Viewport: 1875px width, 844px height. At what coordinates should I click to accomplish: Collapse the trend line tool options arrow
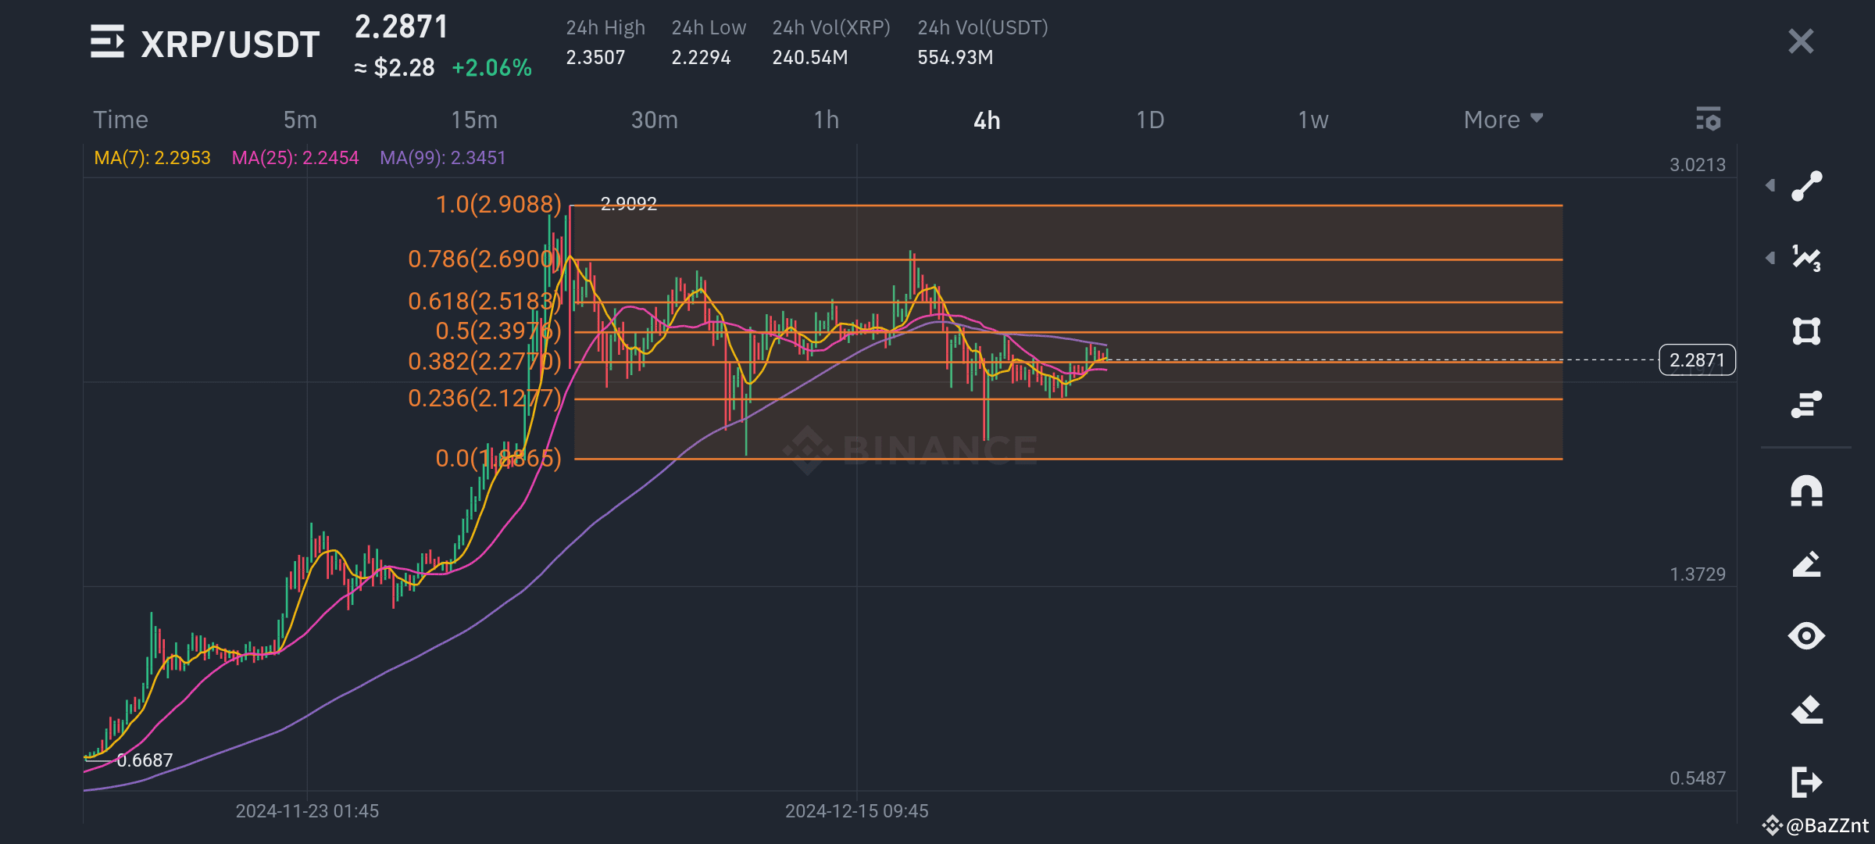point(1770,185)
